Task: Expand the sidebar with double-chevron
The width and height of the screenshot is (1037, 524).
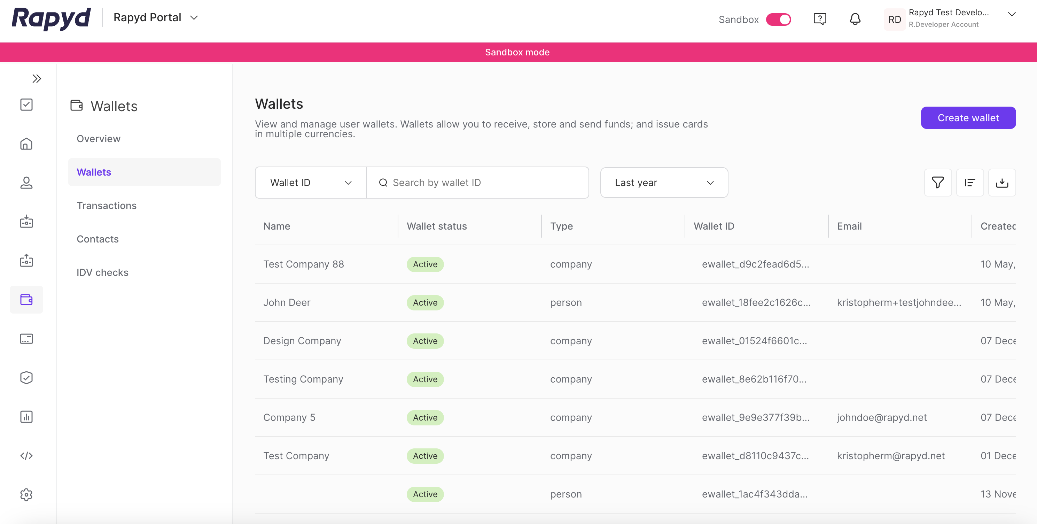Action: click(37, 78)
